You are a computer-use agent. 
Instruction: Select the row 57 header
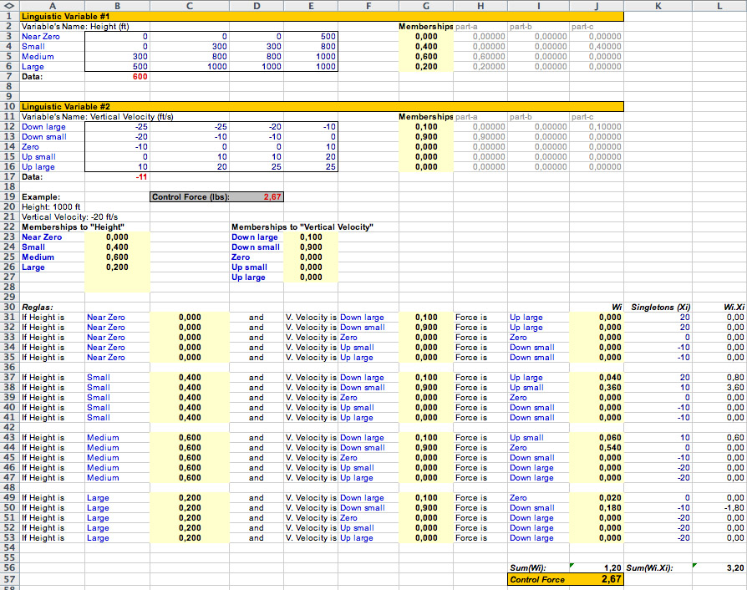click(x=9, y=579)
